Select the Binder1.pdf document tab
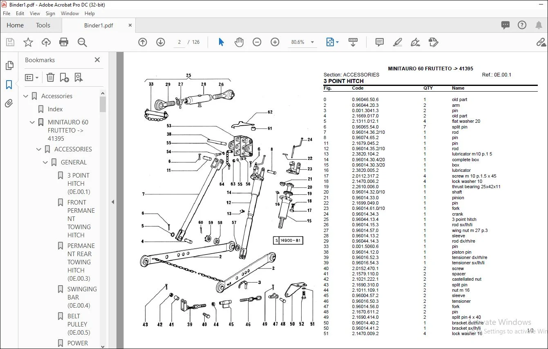548x349 pixels. point(98,25)
